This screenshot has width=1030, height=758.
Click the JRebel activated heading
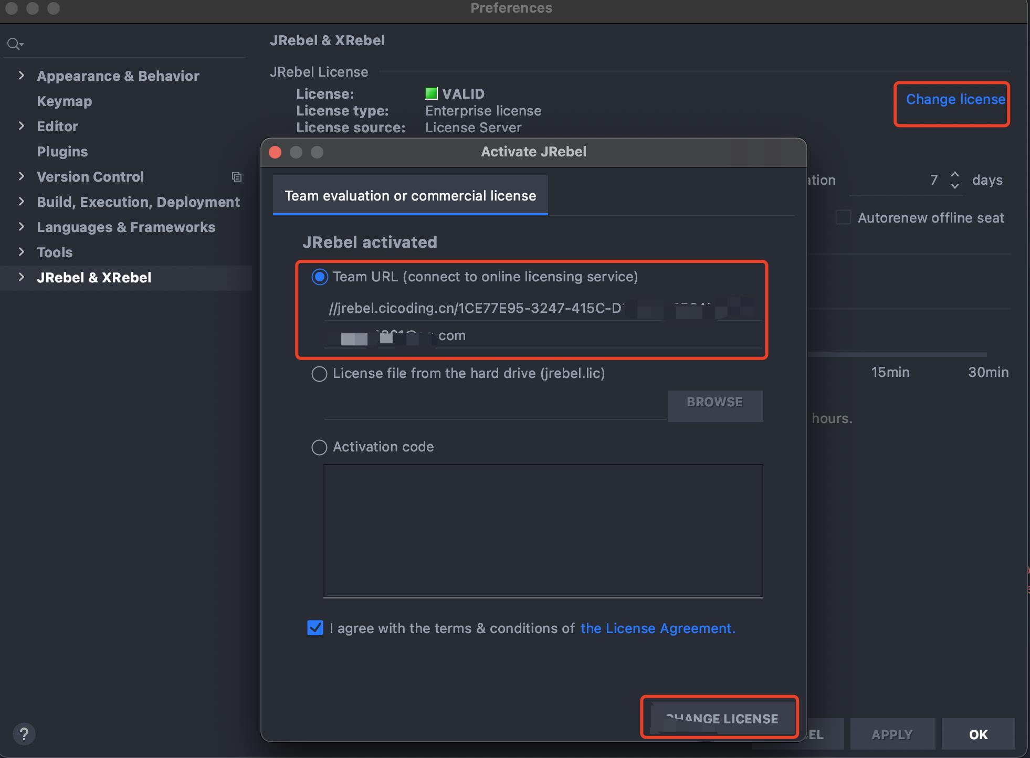[x=370, y=242]
